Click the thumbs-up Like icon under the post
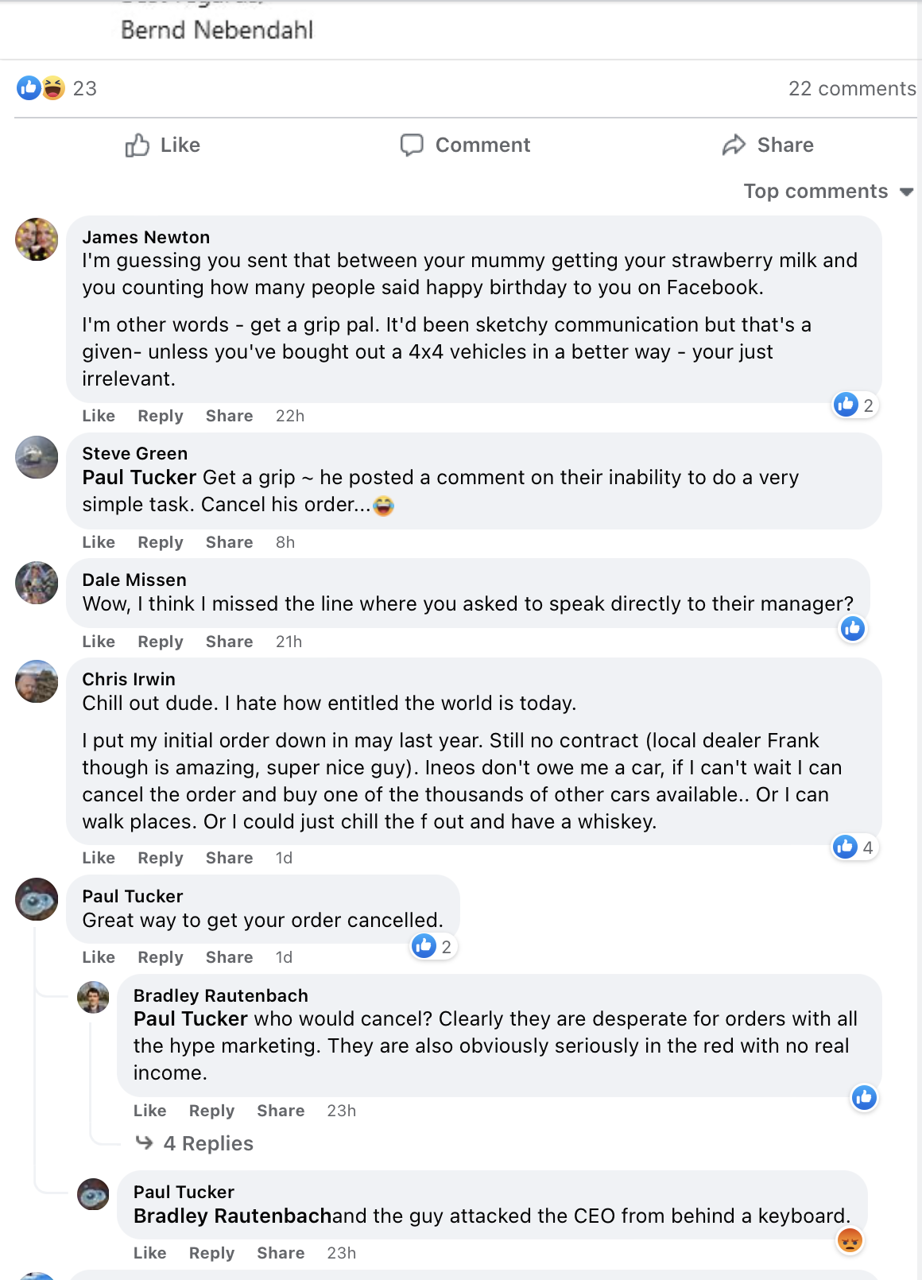Image resolution: width=922 pixels, height=1280 pixels. point(138,145)
